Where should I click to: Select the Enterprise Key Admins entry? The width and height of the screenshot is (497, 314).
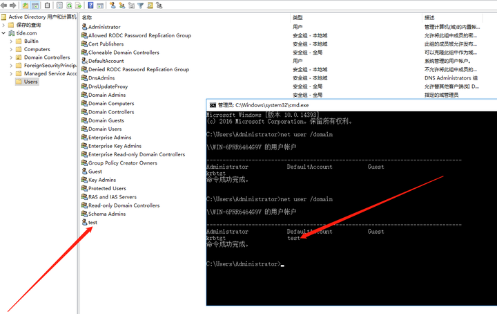[x=115, y=146]
